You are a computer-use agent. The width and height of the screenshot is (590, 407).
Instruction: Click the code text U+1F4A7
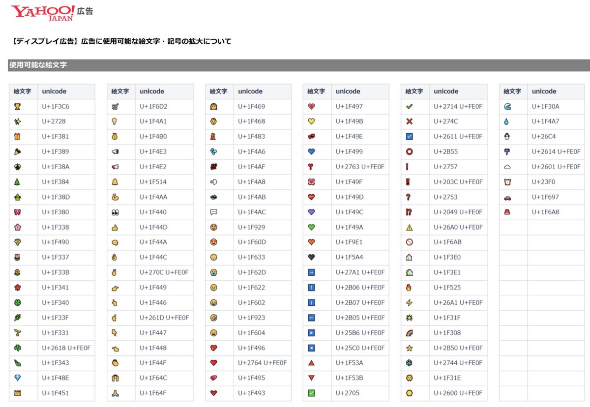546,121
